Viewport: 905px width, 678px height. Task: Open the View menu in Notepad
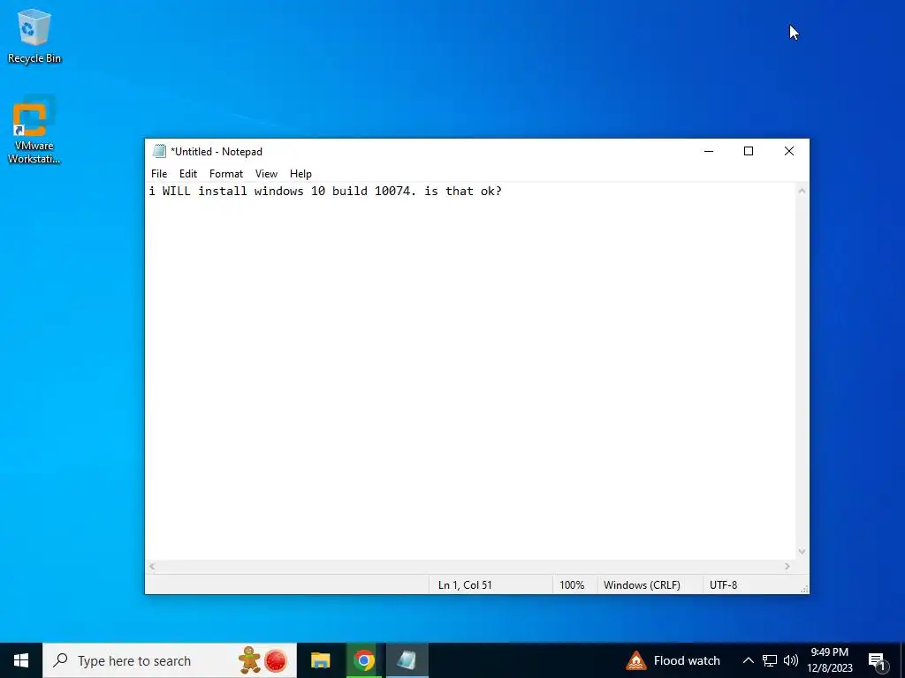[x=266, y=174]
